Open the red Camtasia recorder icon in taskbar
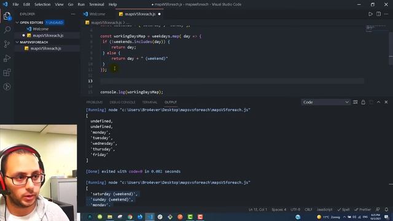This screenshot has width=393, height=221. click(200, 217)
